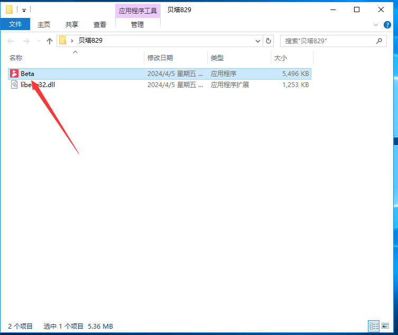Sort by the 大小 column header
This screenshot has height=335, width=398.
pos(281,58)
